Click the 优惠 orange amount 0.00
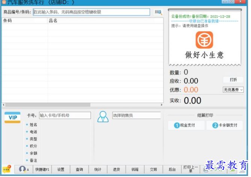 191,90
